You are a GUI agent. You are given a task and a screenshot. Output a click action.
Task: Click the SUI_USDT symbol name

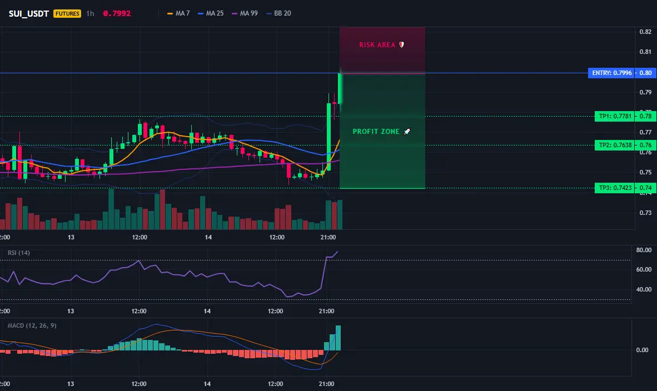click(28, 13)
